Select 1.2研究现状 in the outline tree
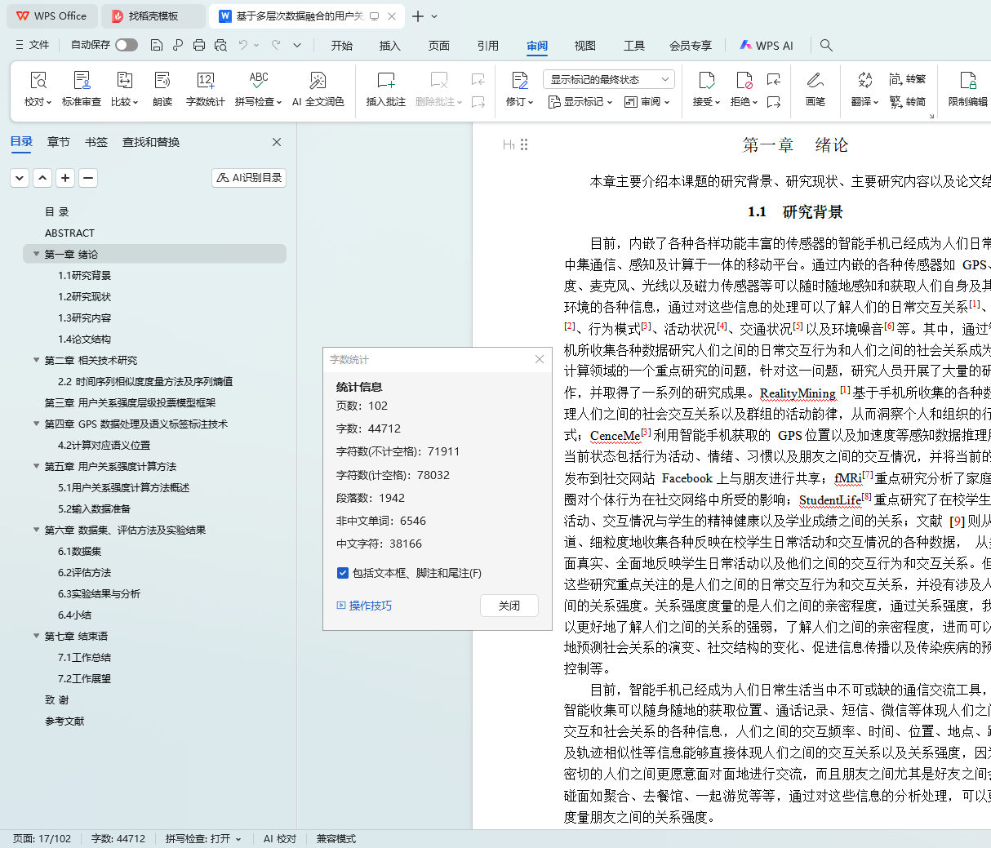 click(84, 297)
